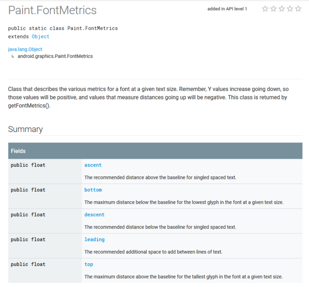Jump to the descent field
This screenshot has height=287, width=309.
[x=94, y=214]
